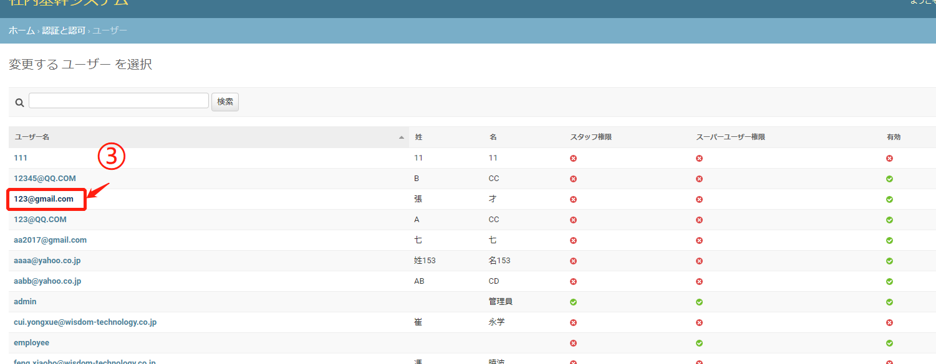This screenshot has height=364, width=936.
Task: Click the surname cell 崔
Action: coord(418,322)
